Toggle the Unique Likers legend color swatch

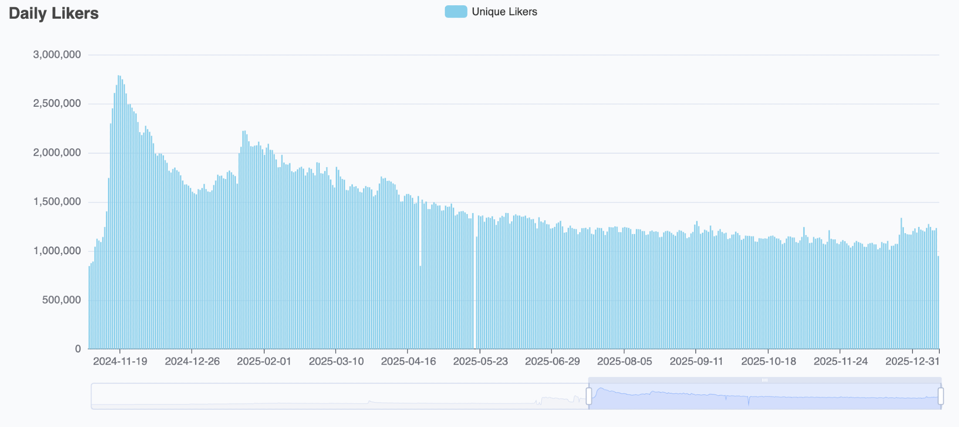point(456,12)
